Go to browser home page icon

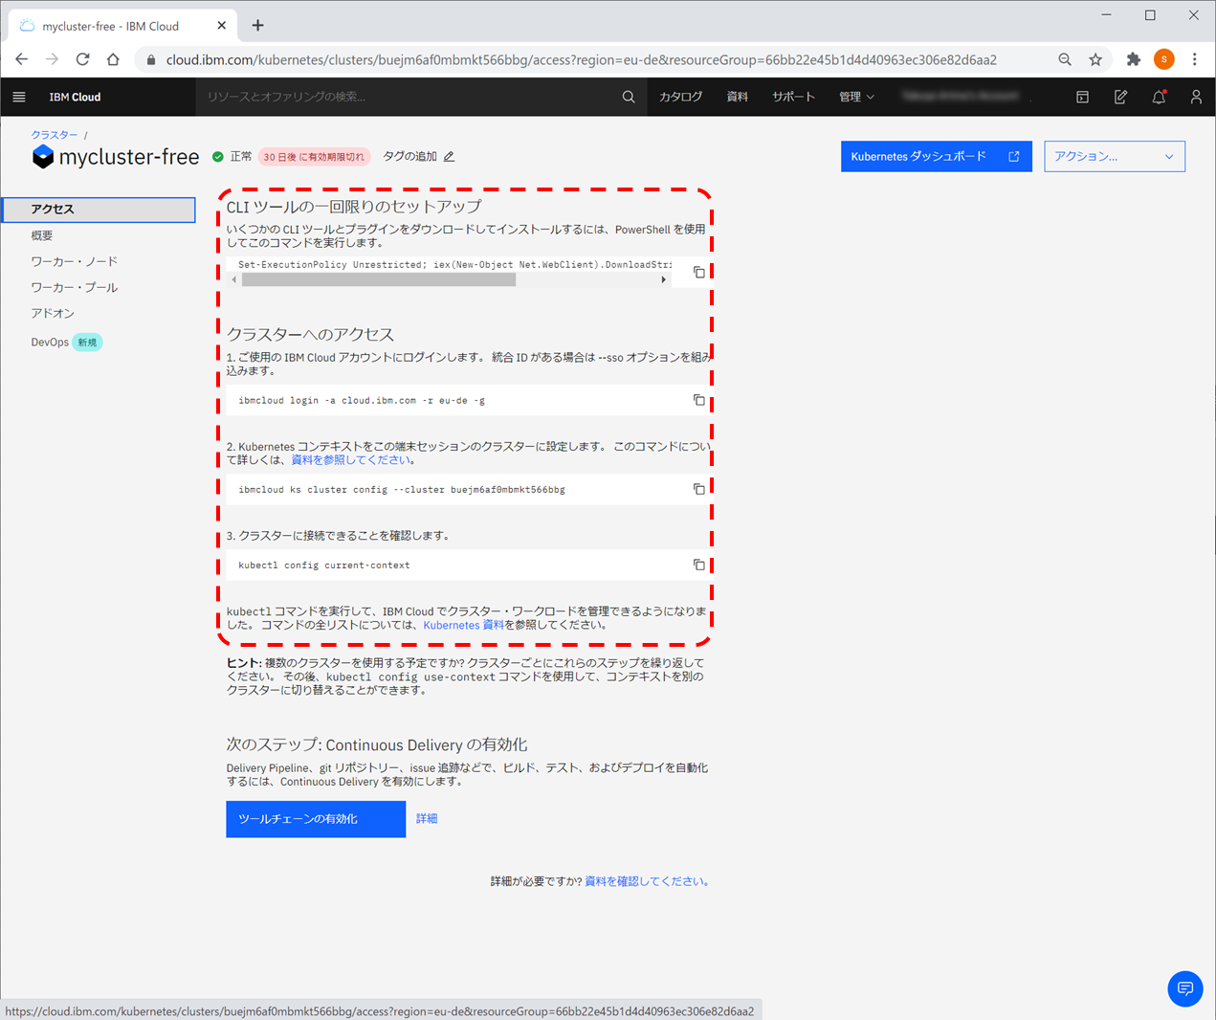[x=113, y=59]
